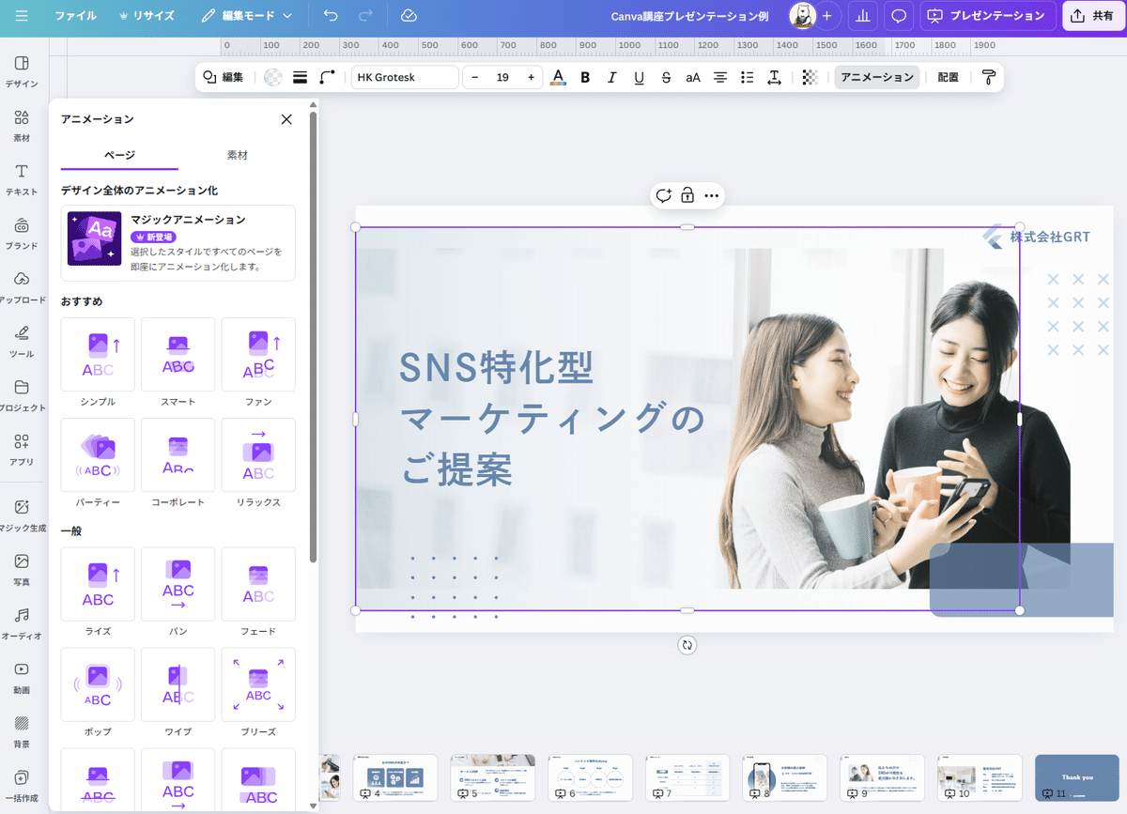Decrease font size with minus button
The height and width of the screenshot is (814, 1127).
pos(475,78)
